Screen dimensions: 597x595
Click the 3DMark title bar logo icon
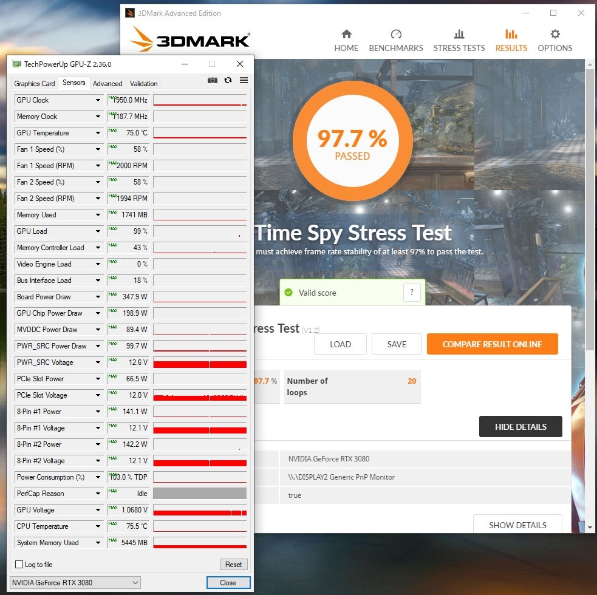click(130, 13)
